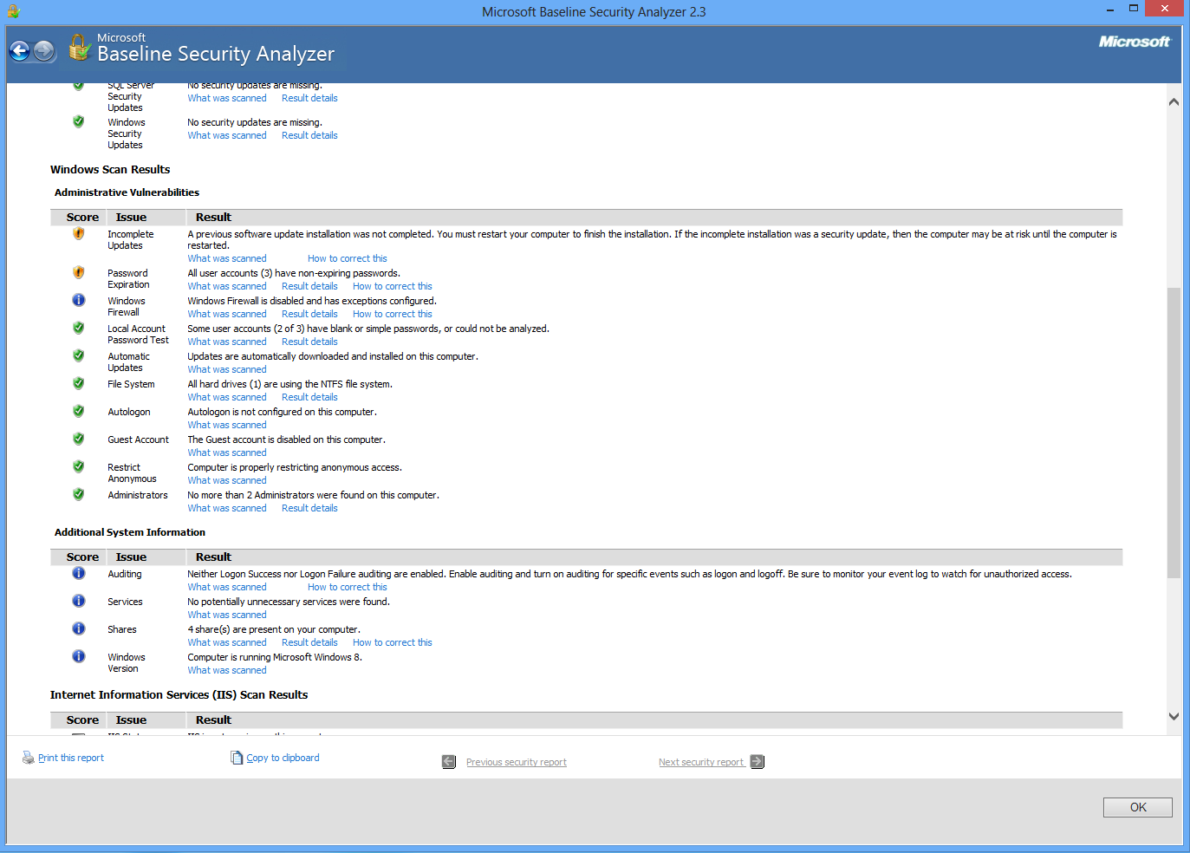Screen dimensions: 1190x853
Task: Click the text '4 share(s) are present on your computer.'
Action: coord(274,629)
